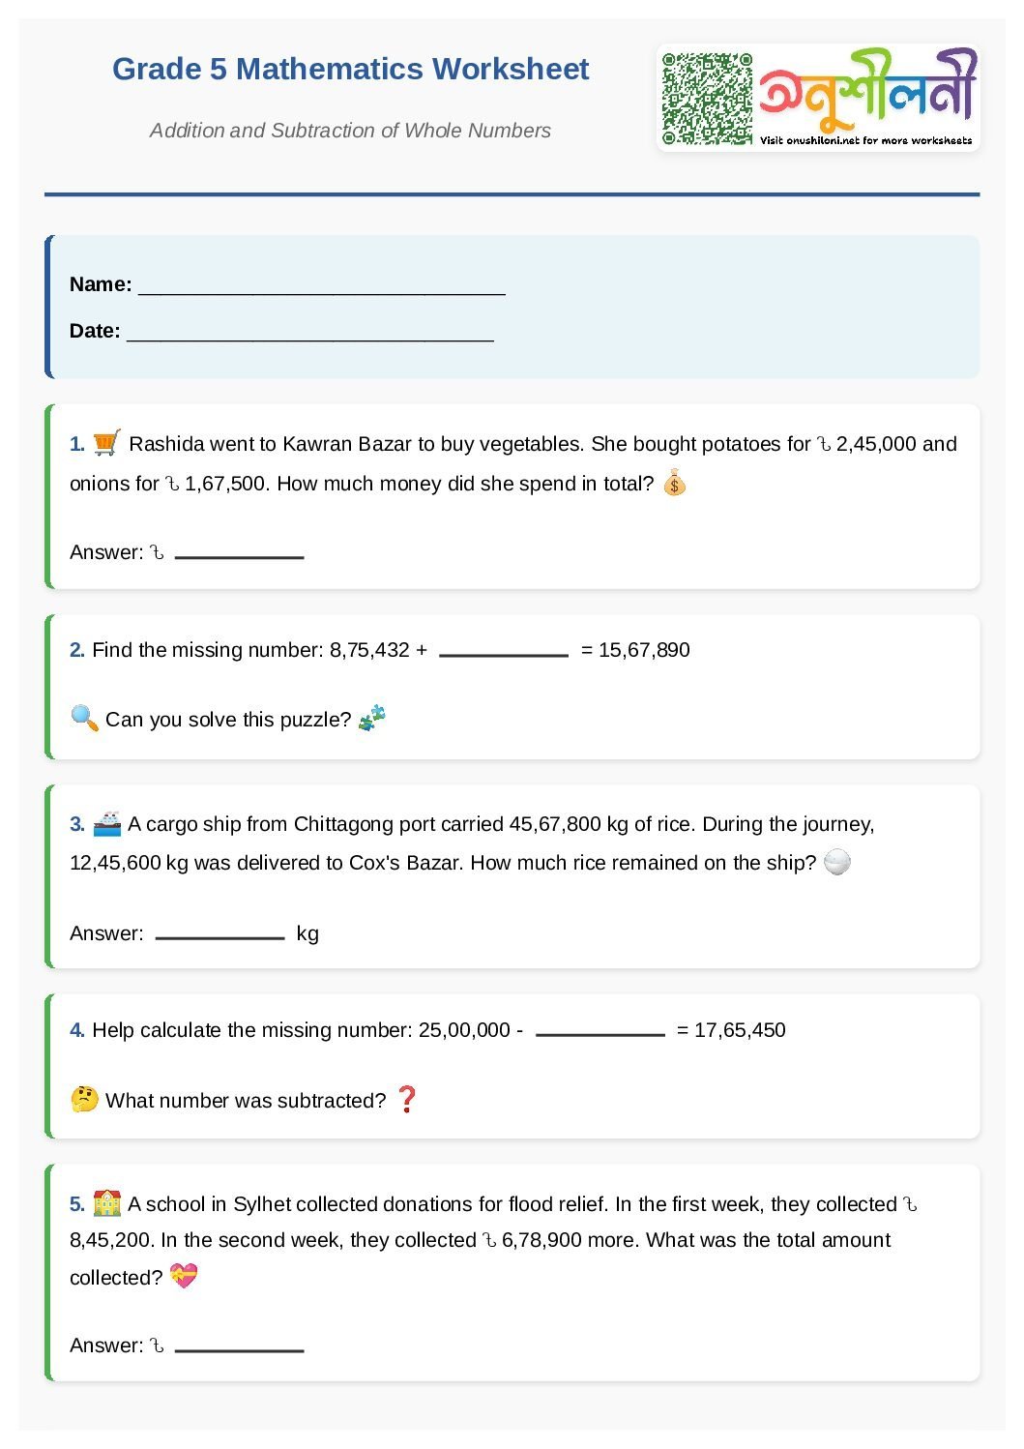Viewport: 1024px width, 1449px height.
Task: Click the magnifying glass emoji
Action: (85, 718)
